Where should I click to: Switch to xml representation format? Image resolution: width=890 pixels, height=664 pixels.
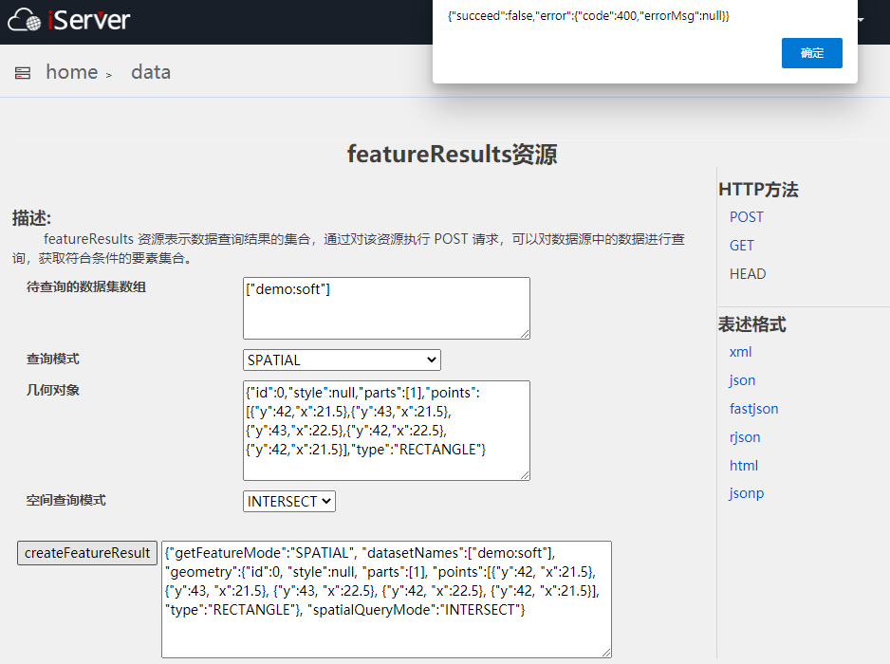point(740,352)
